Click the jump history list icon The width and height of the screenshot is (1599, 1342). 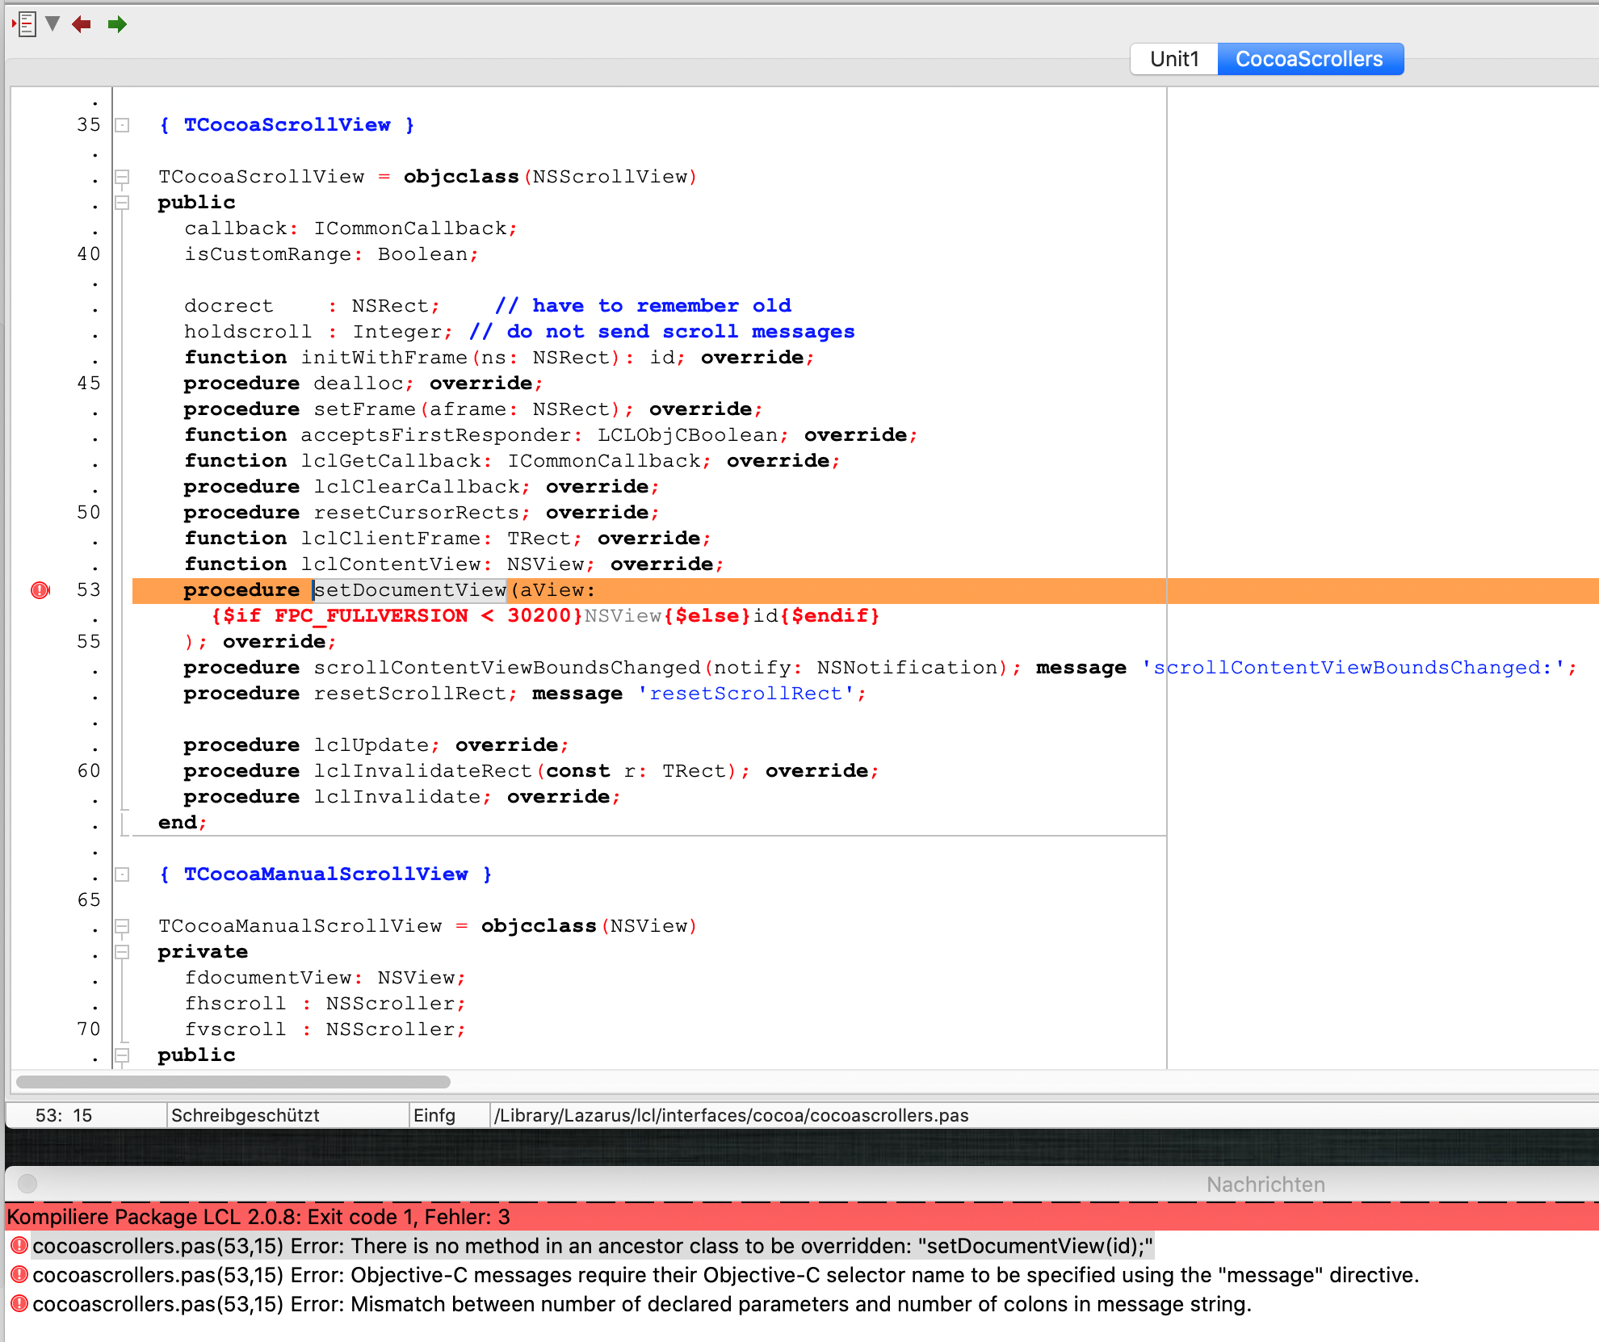point(26,24)
